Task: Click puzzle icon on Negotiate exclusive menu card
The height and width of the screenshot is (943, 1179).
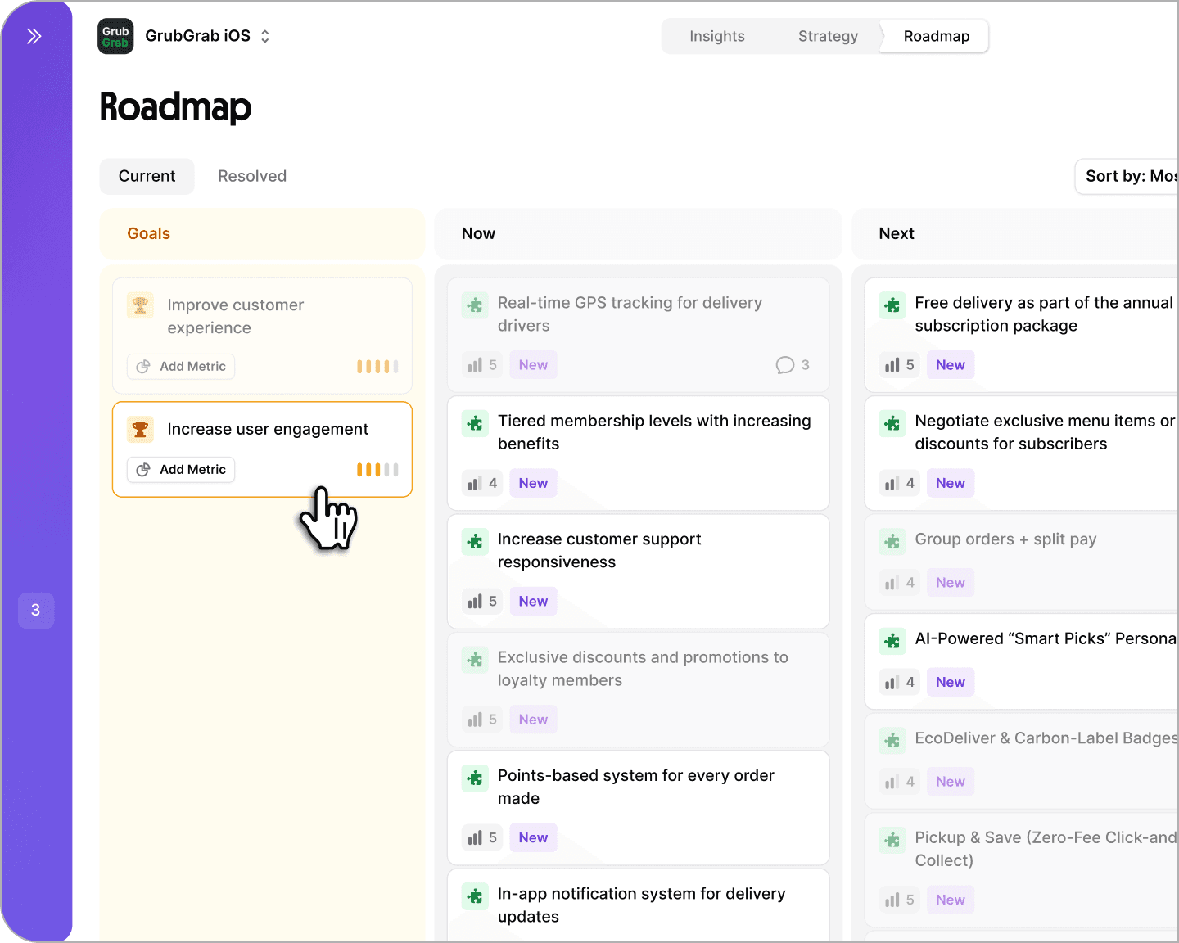Action: [892, 423]
